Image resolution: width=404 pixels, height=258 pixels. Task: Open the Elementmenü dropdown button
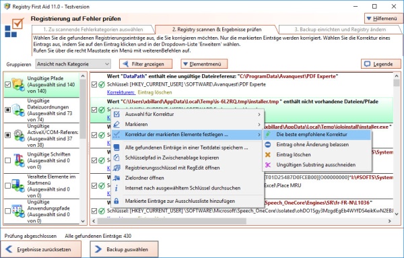(204, 64)
